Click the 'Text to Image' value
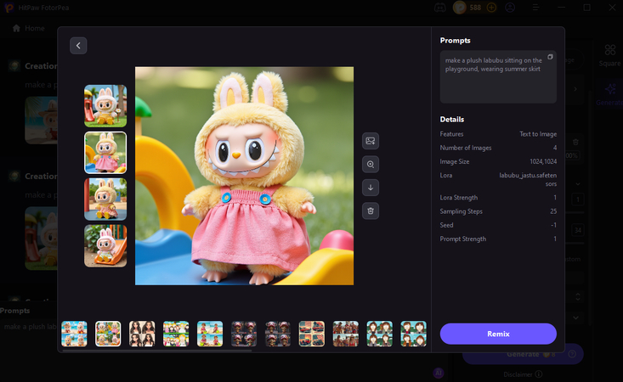This screenshot has height=382, width=623. tap(538, 134)
